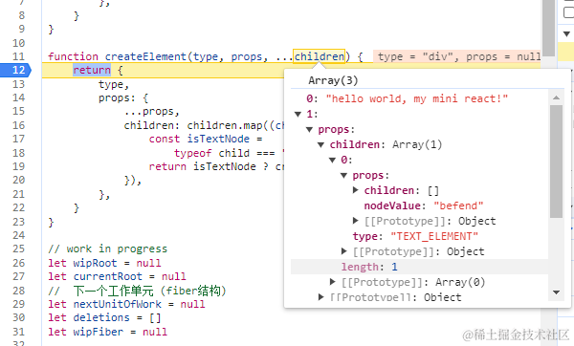Select the length: 1 property row

coord(419,267)
